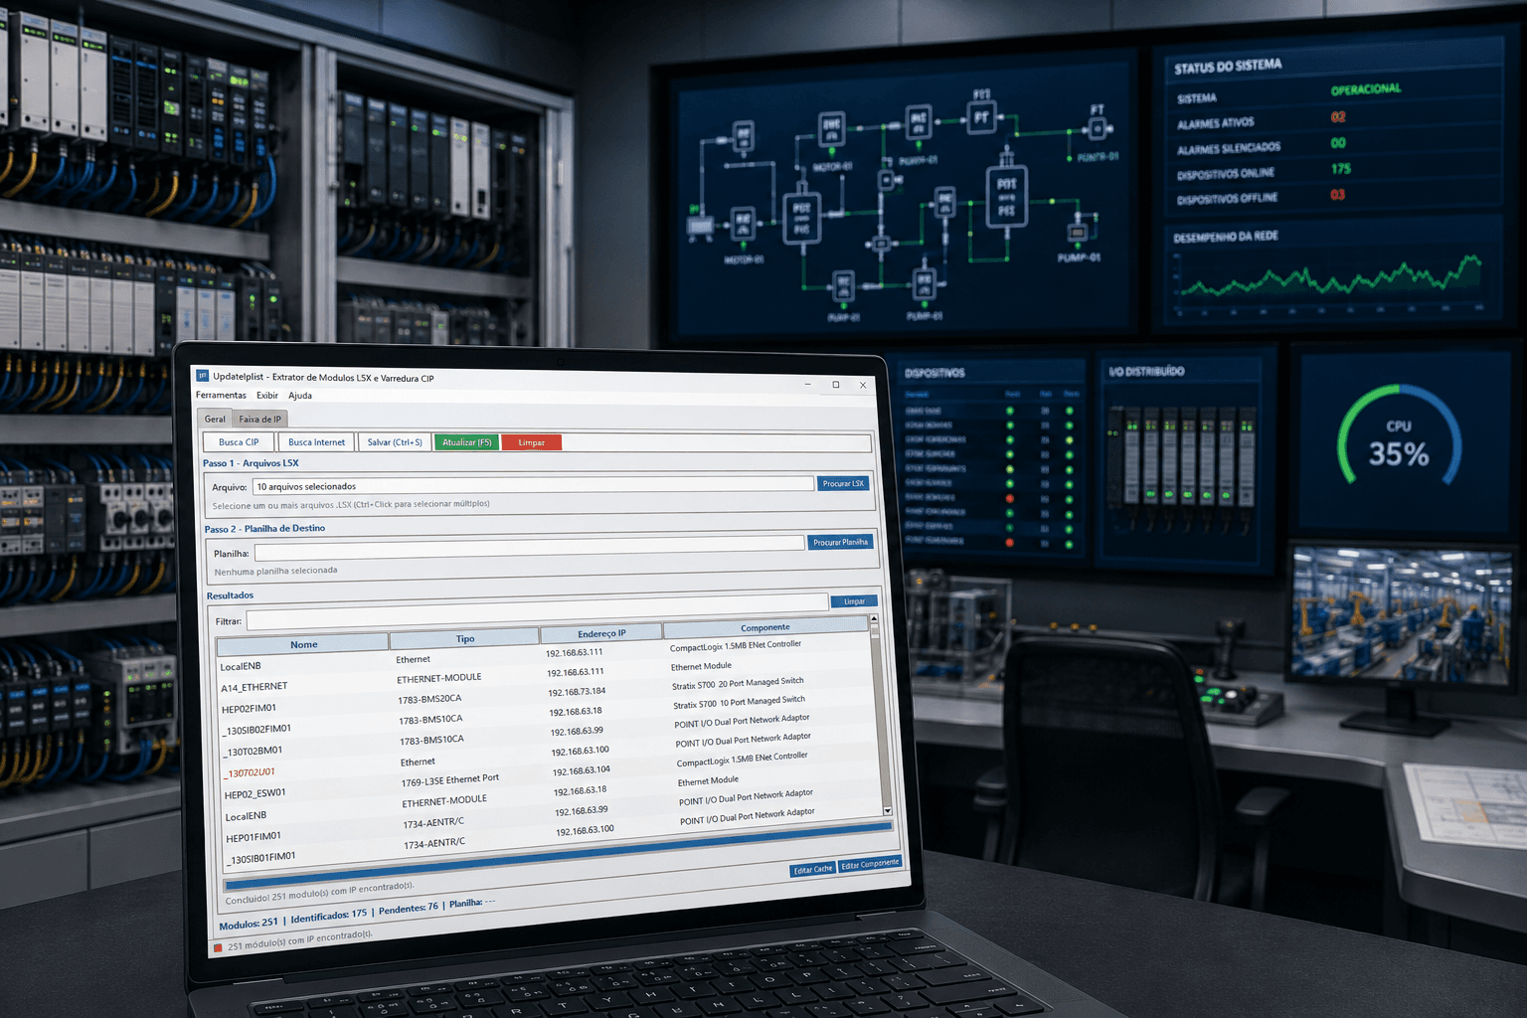Click the 1769-L3SE Ethernet Port type cell
Viewport: 1527px width, 1018px height.
(450, 780)
